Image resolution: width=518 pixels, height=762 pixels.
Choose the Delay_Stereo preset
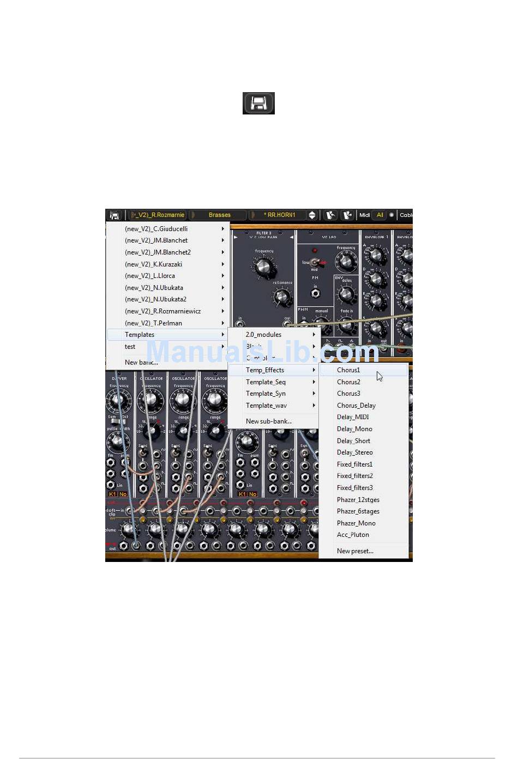click(364, 452)
